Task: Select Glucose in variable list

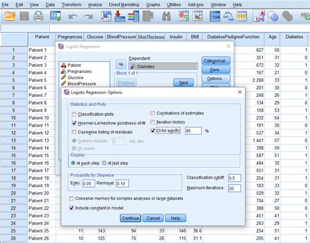Action: tap(75, 77)
